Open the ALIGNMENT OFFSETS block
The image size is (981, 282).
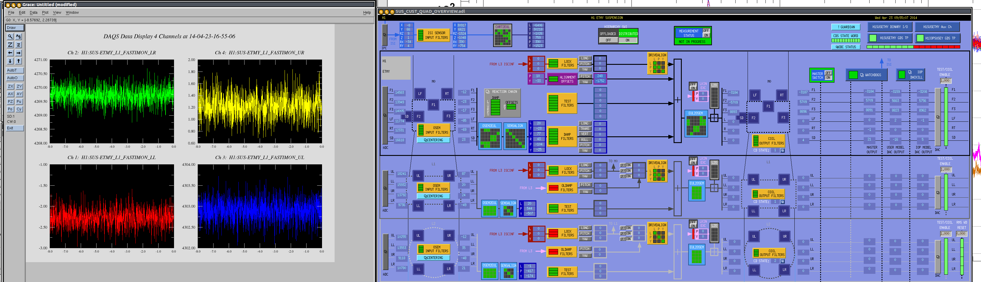tap(562, 79)
